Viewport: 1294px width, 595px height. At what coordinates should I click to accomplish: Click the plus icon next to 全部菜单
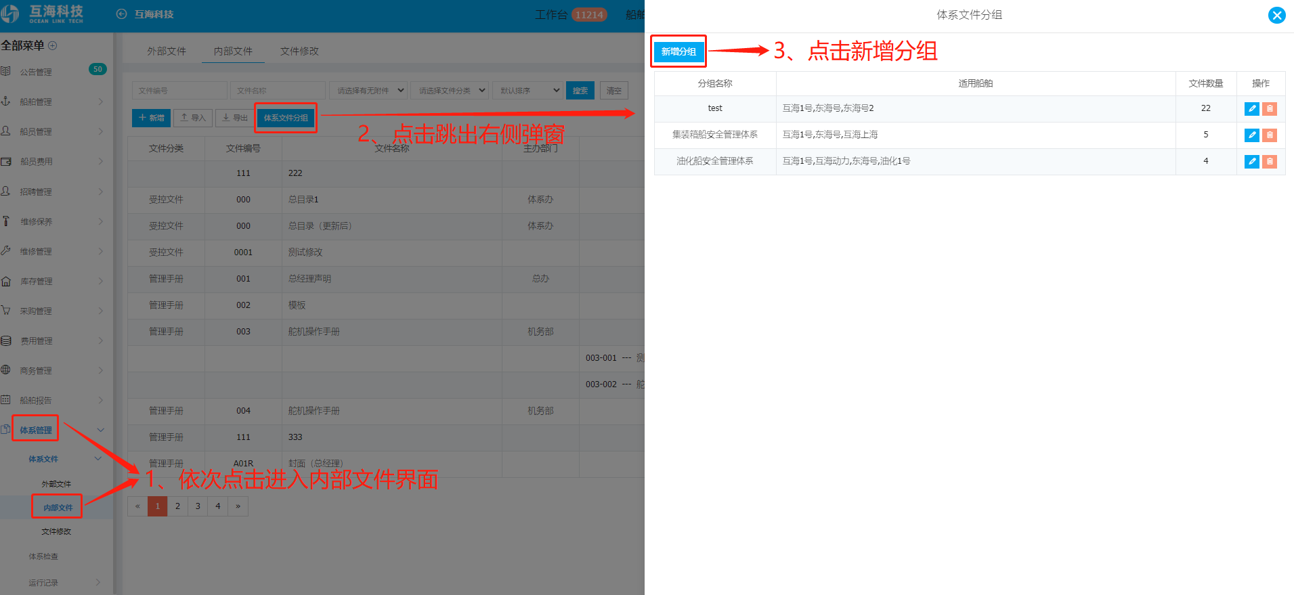pos(53,45)
